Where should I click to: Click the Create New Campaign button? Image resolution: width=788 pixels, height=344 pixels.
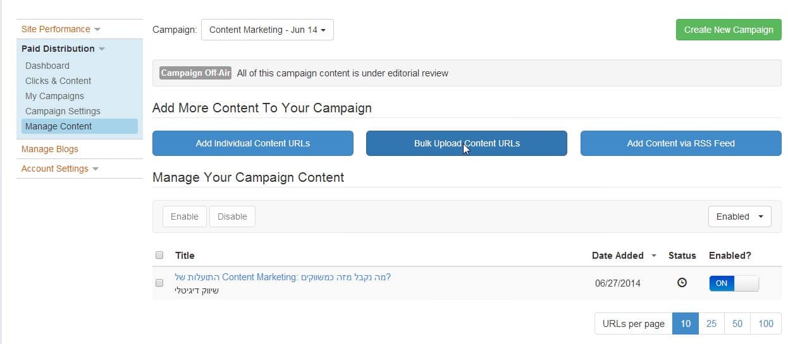(729, 30)
